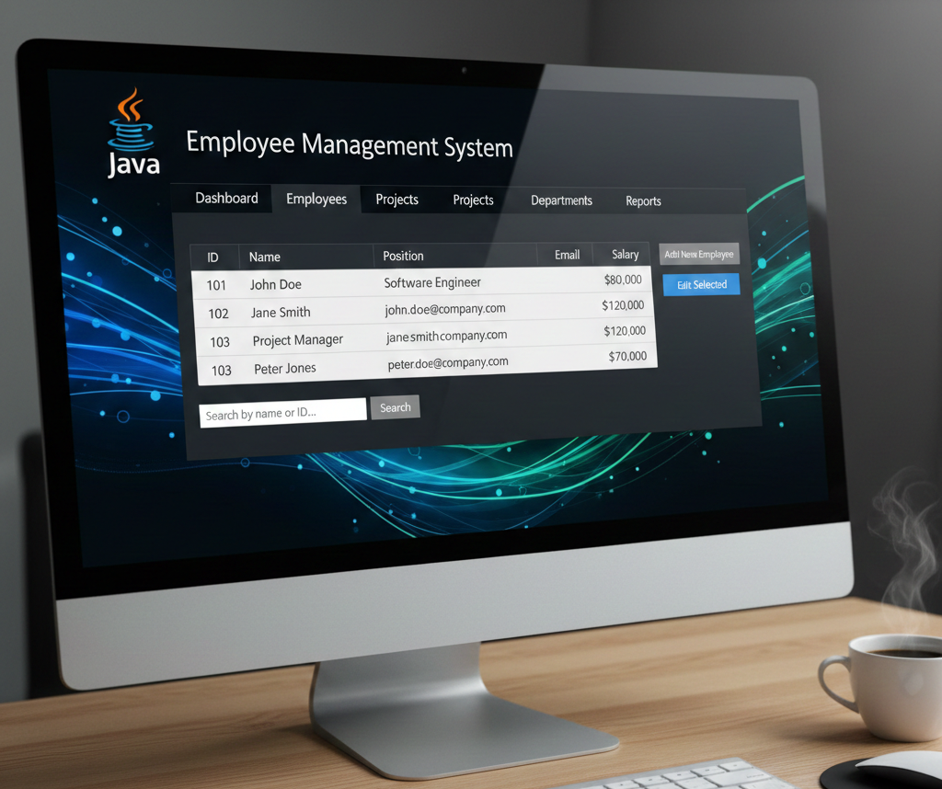Focus the Search by name or ID field

pos(282,414)
